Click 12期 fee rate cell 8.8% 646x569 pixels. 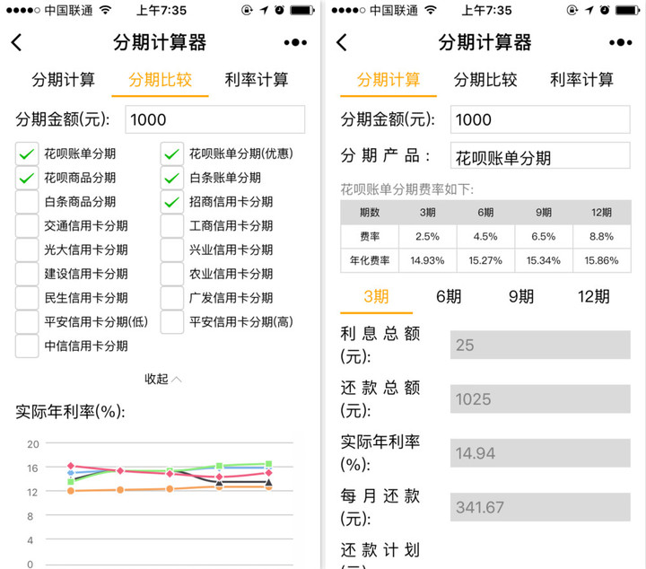pyautogui.click(x=601, y=237)
